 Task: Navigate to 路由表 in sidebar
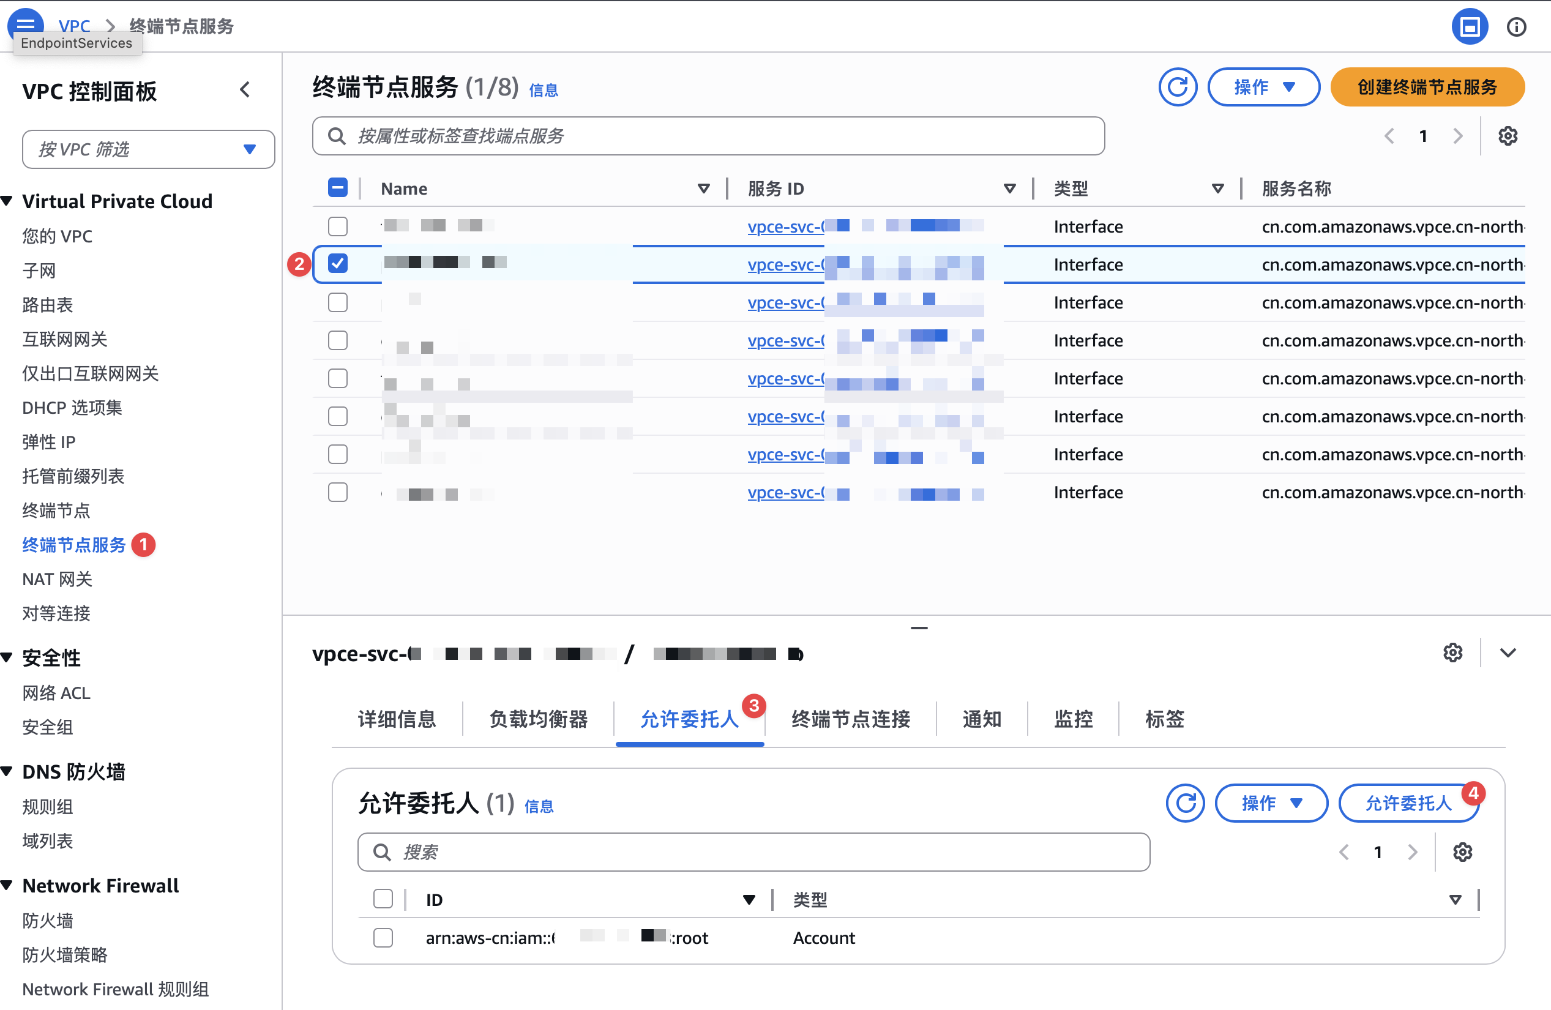pyautogui.click(x=48, y=304)
